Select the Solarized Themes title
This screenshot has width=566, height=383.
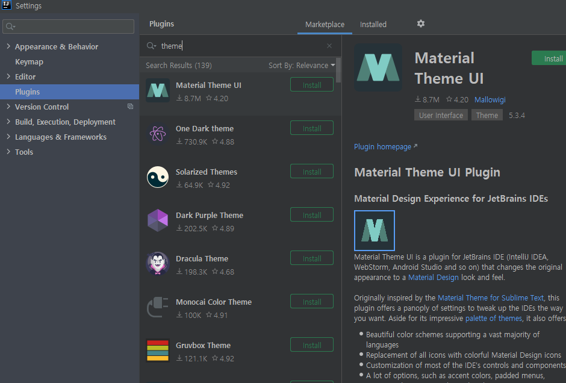tap(207, 172)
